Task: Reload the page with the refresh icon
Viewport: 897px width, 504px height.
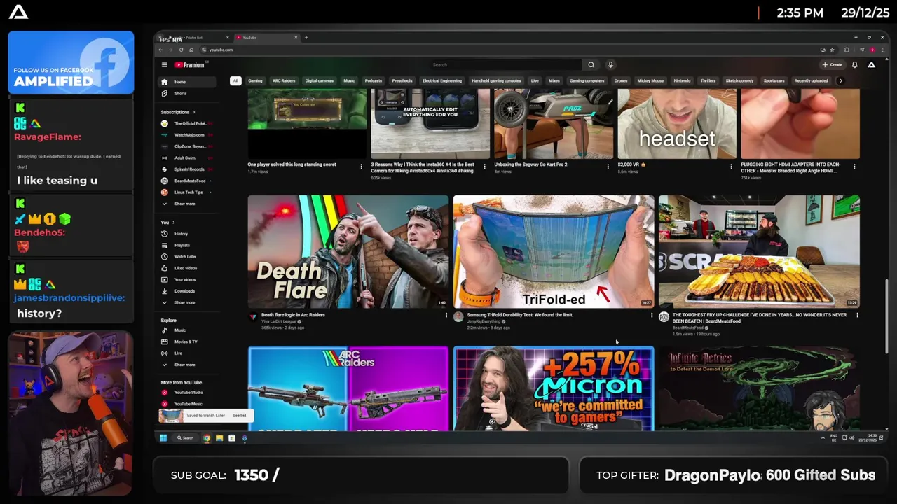Action: pyautogui.click(x=181, y=50)
